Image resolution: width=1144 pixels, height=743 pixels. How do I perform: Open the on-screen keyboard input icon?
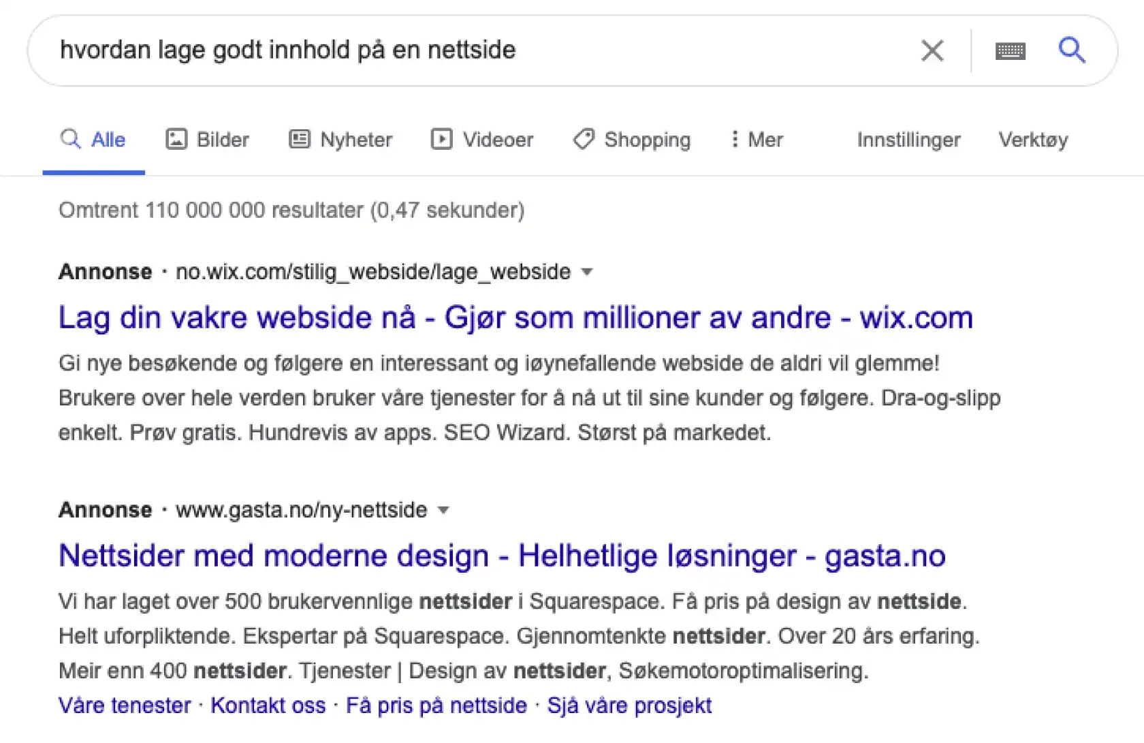[1010, 50]
